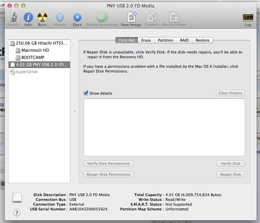Select the Macintosh HD volume
The width and height of the screenshot is (260, 223).
click(x=39, y=50)
